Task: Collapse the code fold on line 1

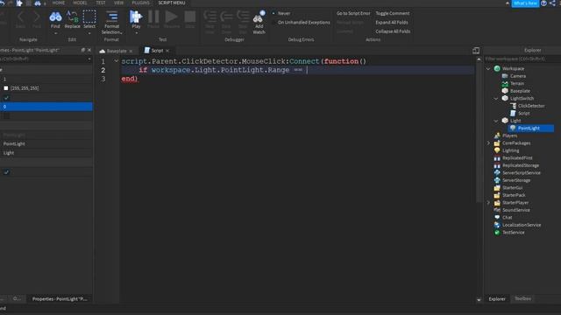Action: 117,61
